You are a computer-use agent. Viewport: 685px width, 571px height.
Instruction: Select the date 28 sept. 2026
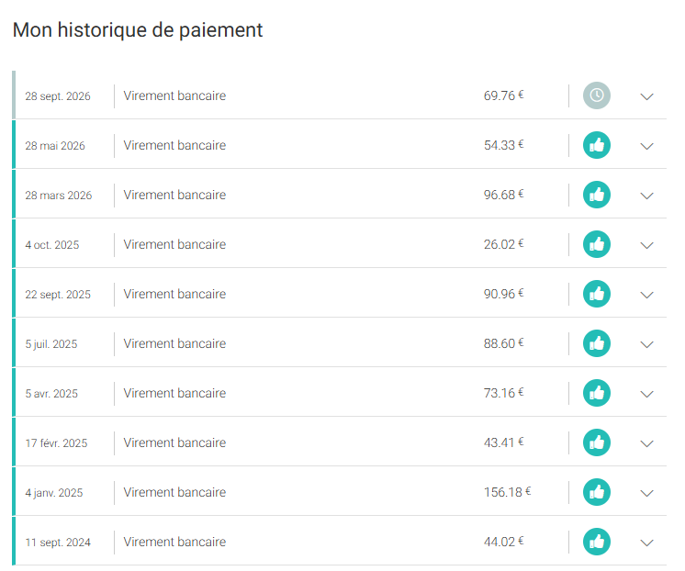click(x=58, y=96)
